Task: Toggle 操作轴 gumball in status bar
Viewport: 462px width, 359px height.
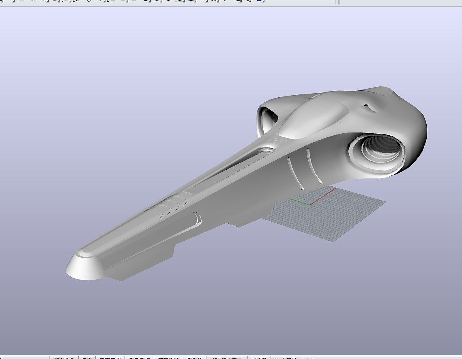Action: 194,358
